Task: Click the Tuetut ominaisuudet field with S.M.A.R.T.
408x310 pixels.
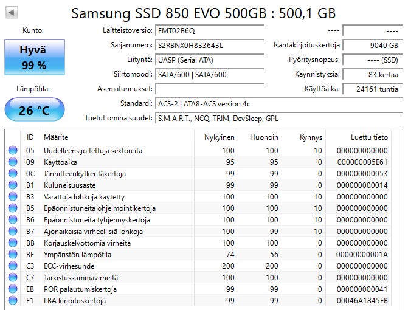Action: coord(278,118)
